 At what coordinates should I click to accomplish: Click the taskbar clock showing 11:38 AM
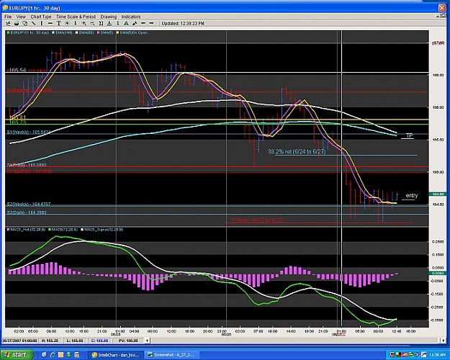coord(437,355)
